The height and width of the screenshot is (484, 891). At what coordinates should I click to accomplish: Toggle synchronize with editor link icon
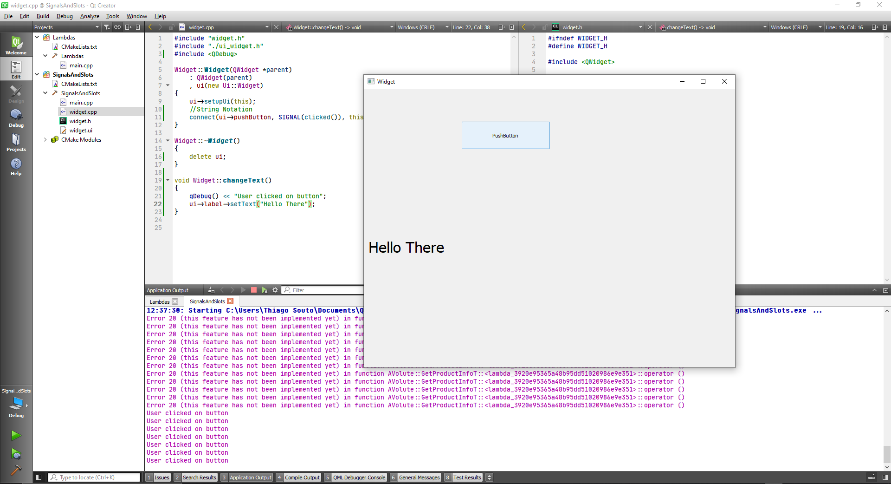pyautogui.click(x=117, y=27)
